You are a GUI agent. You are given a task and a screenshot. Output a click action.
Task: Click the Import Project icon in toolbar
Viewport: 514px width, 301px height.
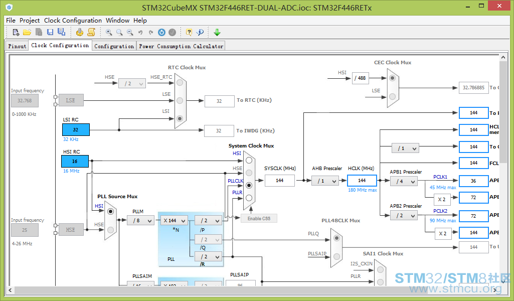[39, 32]
